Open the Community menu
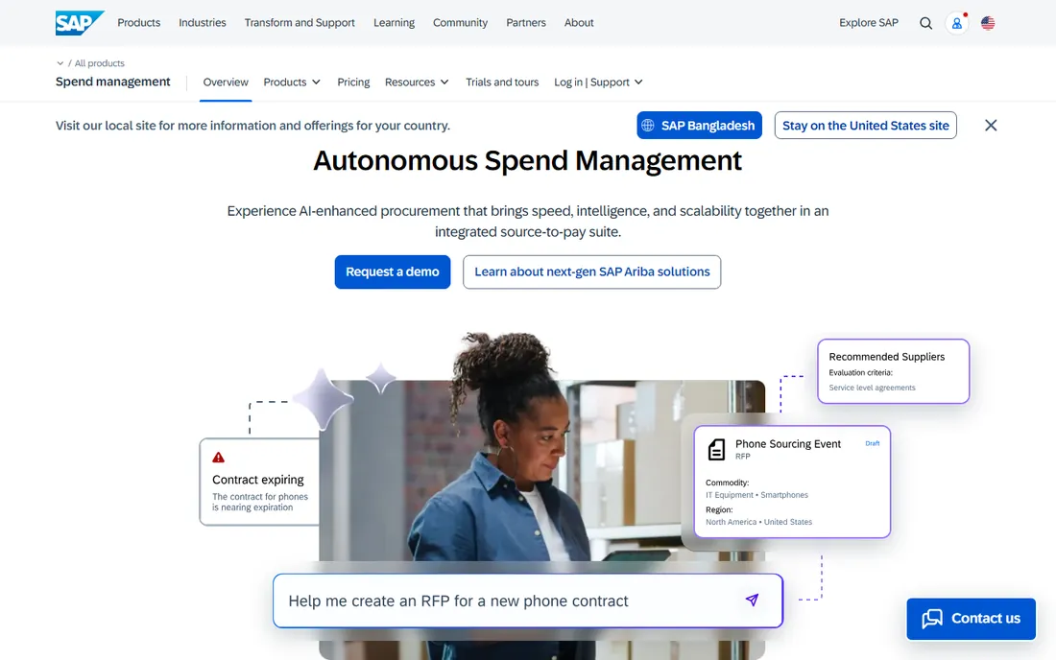This screenshot has height=660, width=1056. tap(460, 23)
